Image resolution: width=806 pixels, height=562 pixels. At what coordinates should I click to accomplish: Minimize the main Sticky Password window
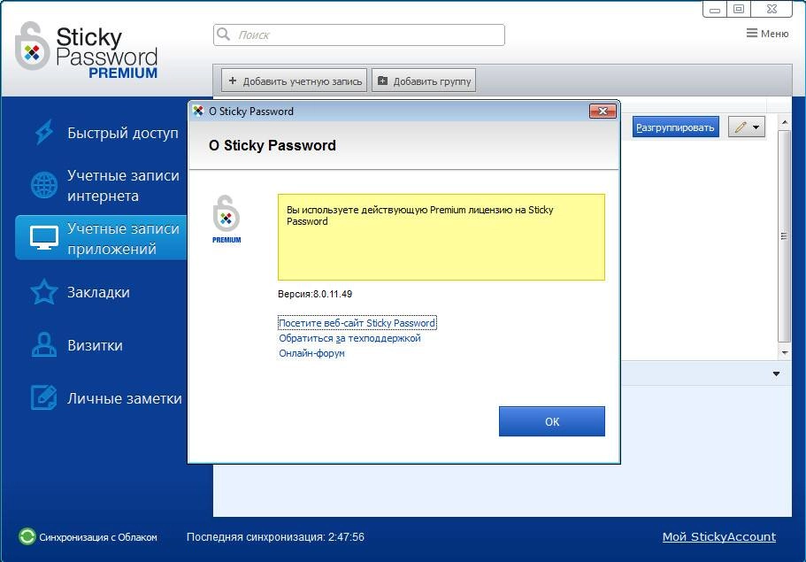coord(715,9)
